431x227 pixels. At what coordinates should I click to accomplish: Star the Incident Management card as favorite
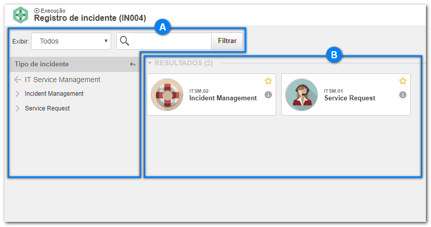tap(268, 81)
